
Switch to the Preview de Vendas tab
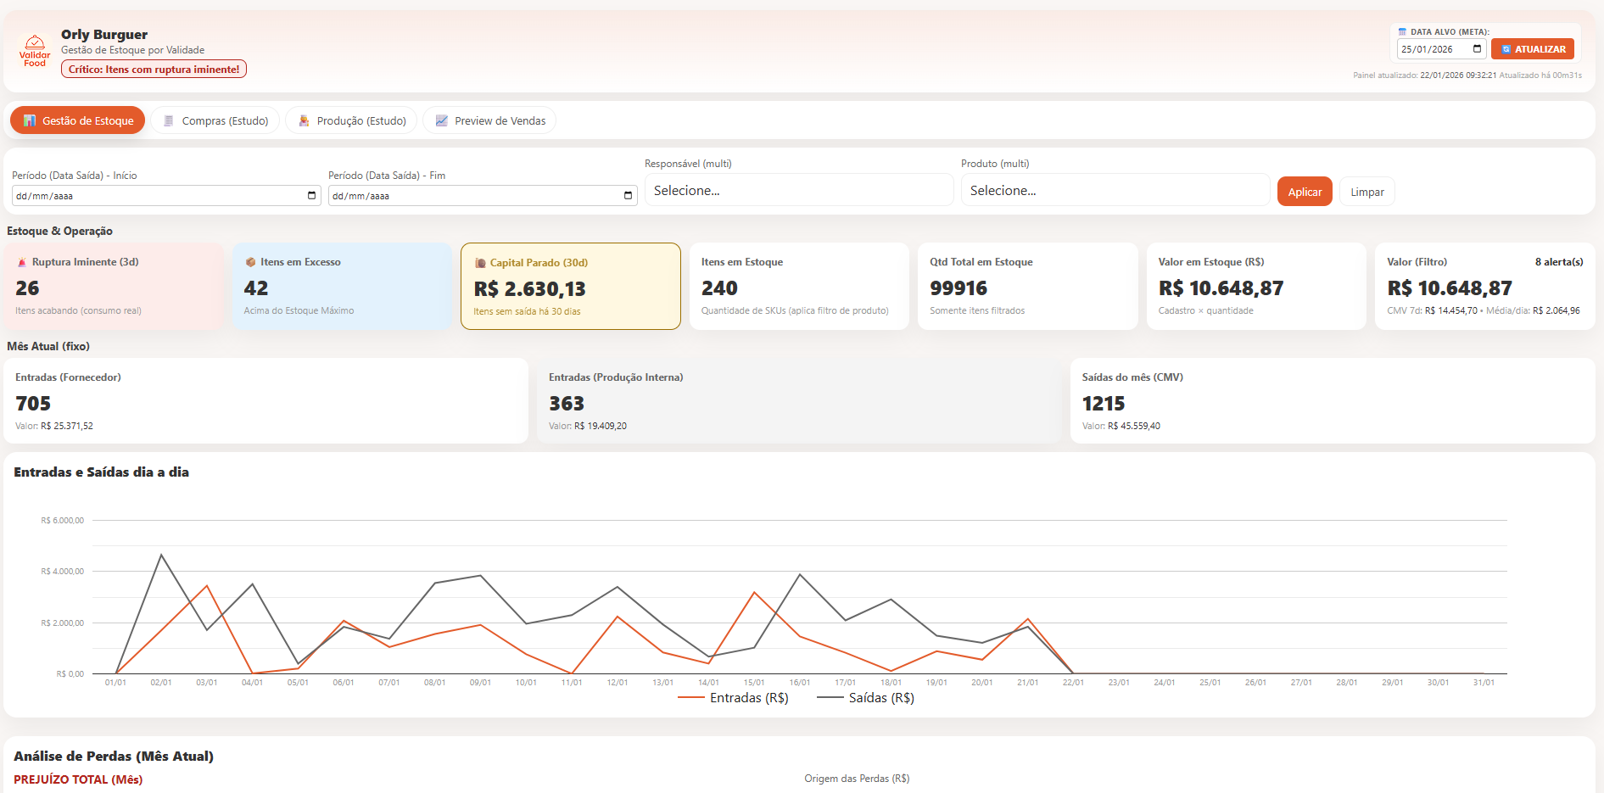[x=489, y=120]
